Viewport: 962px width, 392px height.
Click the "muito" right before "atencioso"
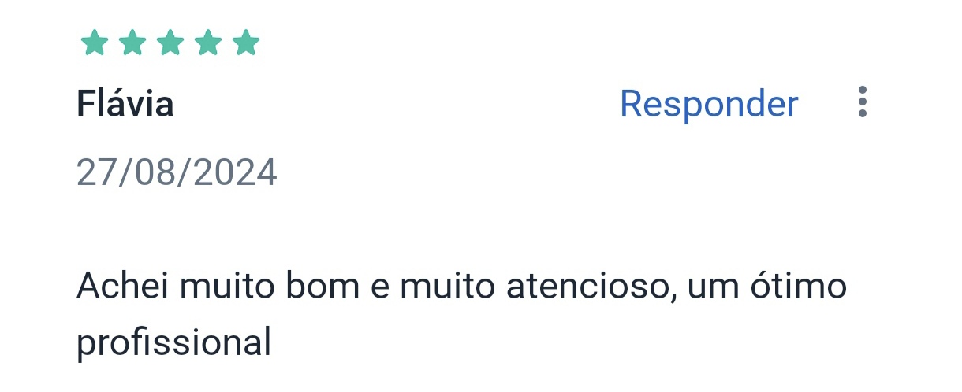[448, 286]
